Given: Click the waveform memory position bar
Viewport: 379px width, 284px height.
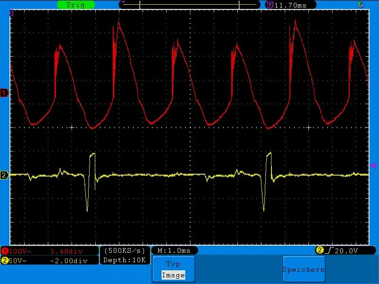Looking at the screenshot, I should (189, 5).
